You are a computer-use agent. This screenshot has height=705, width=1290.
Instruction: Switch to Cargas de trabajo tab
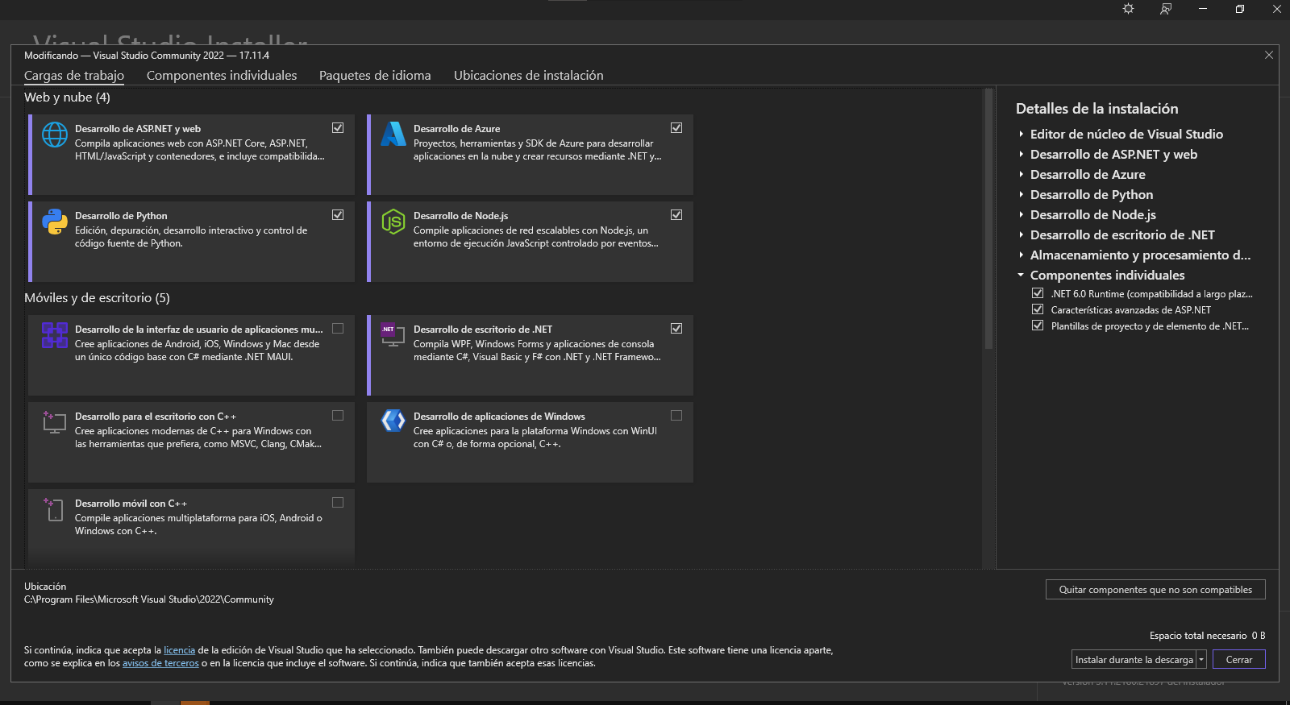[x=74, y=75]
